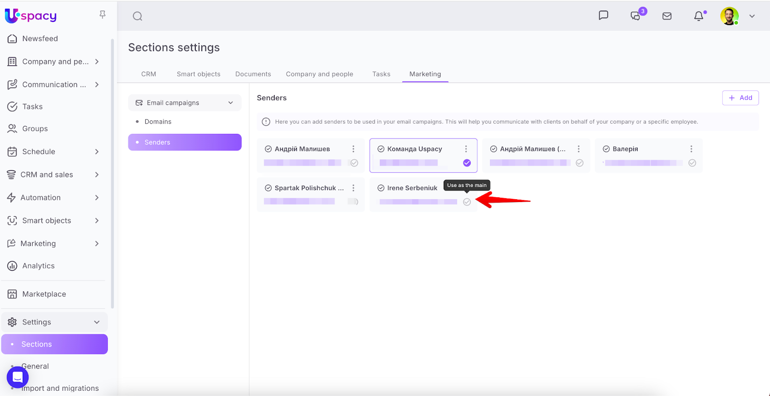Expand CRM and sales menu
Viewport: 770px width, 396px height.
(x=97, y=175)
